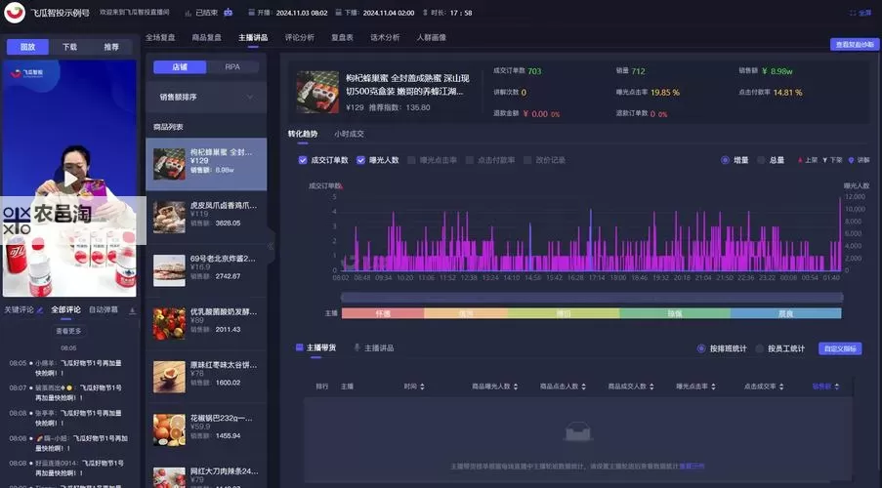Click the 店铺 product source button
Viewport: 882px width, 488px height.
180,67
